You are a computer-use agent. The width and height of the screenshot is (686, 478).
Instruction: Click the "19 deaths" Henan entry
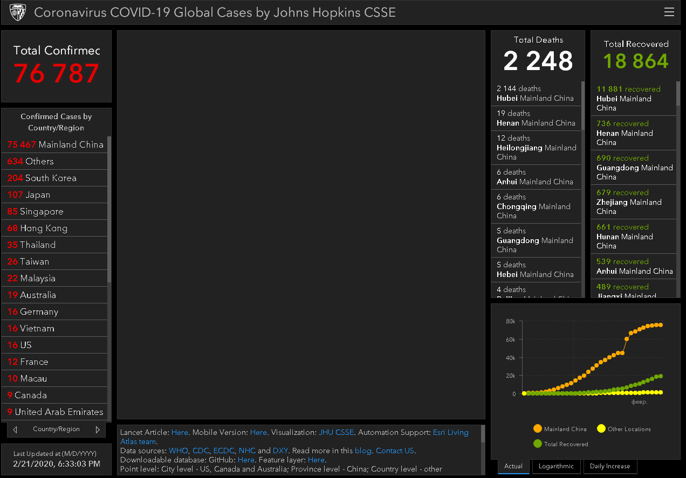536,119
